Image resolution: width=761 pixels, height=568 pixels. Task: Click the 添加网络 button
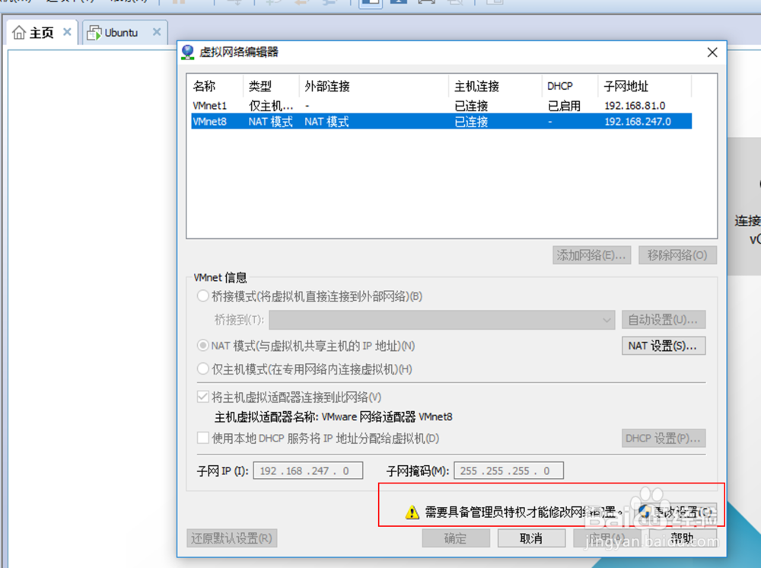591,255
